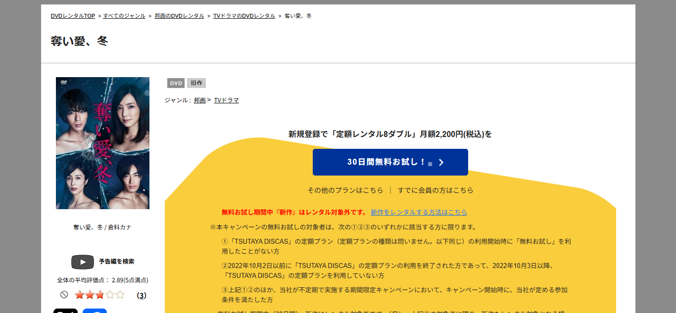Rate the title one star
This screenshot has height=313, width=676.
click(79, 295)
